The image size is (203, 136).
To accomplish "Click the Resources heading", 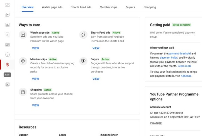I will click(28, 127).
